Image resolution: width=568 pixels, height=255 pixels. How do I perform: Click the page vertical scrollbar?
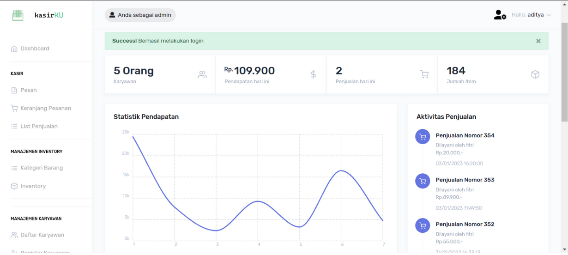564,69
